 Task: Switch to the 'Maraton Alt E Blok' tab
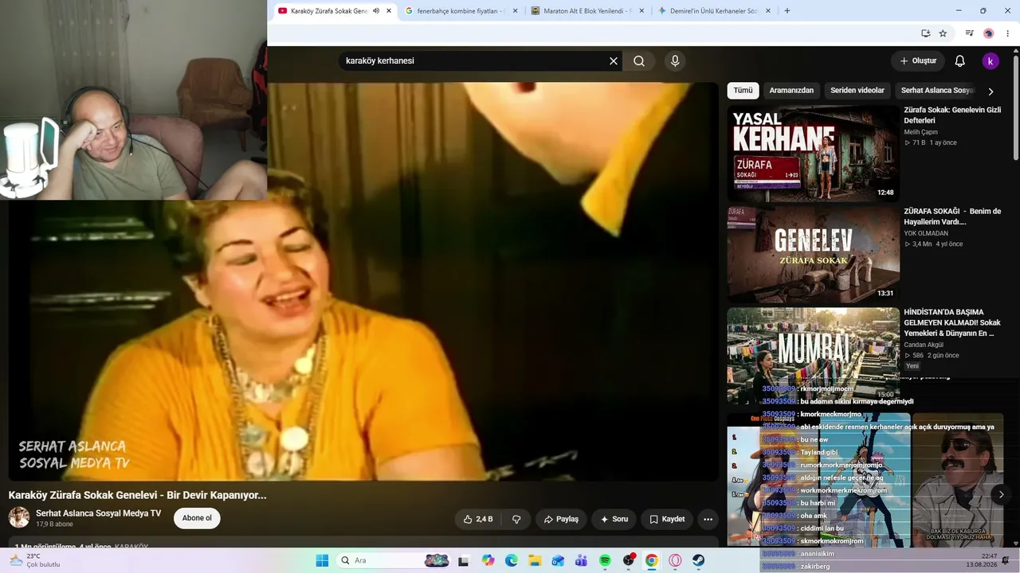[588, 11]
